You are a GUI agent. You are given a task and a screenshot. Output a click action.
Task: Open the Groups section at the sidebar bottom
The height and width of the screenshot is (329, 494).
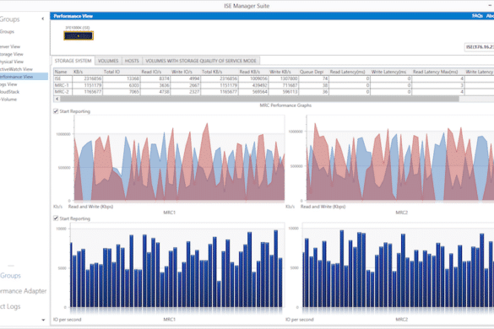coord(10,276)
